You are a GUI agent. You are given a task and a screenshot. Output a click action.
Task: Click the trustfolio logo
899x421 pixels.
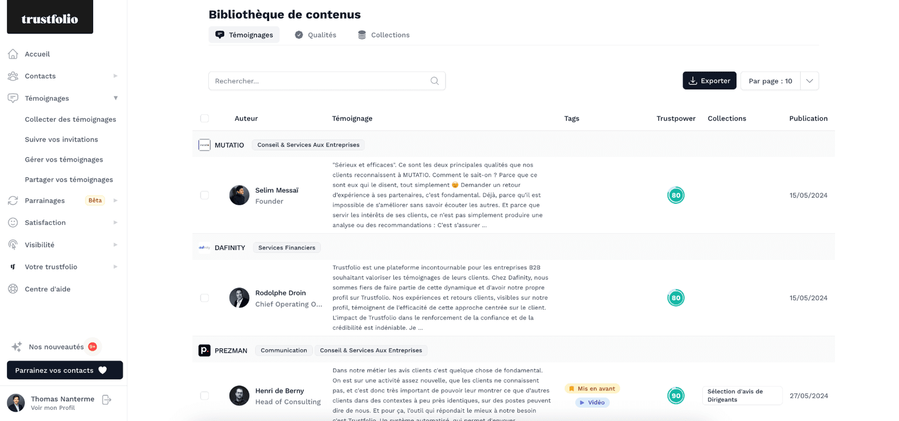click(50, 18)
